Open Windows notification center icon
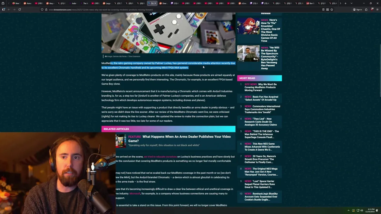This screenshot has width=381, height=214. pos(377,210)
